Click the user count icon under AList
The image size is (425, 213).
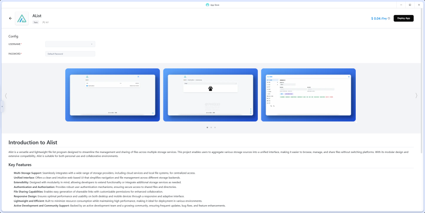click(44, 22)
